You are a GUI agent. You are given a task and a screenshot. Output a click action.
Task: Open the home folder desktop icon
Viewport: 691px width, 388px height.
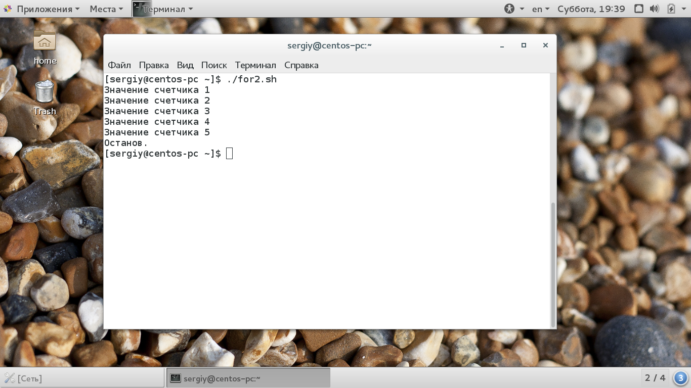pyautogui.click(x=45, y=47)
